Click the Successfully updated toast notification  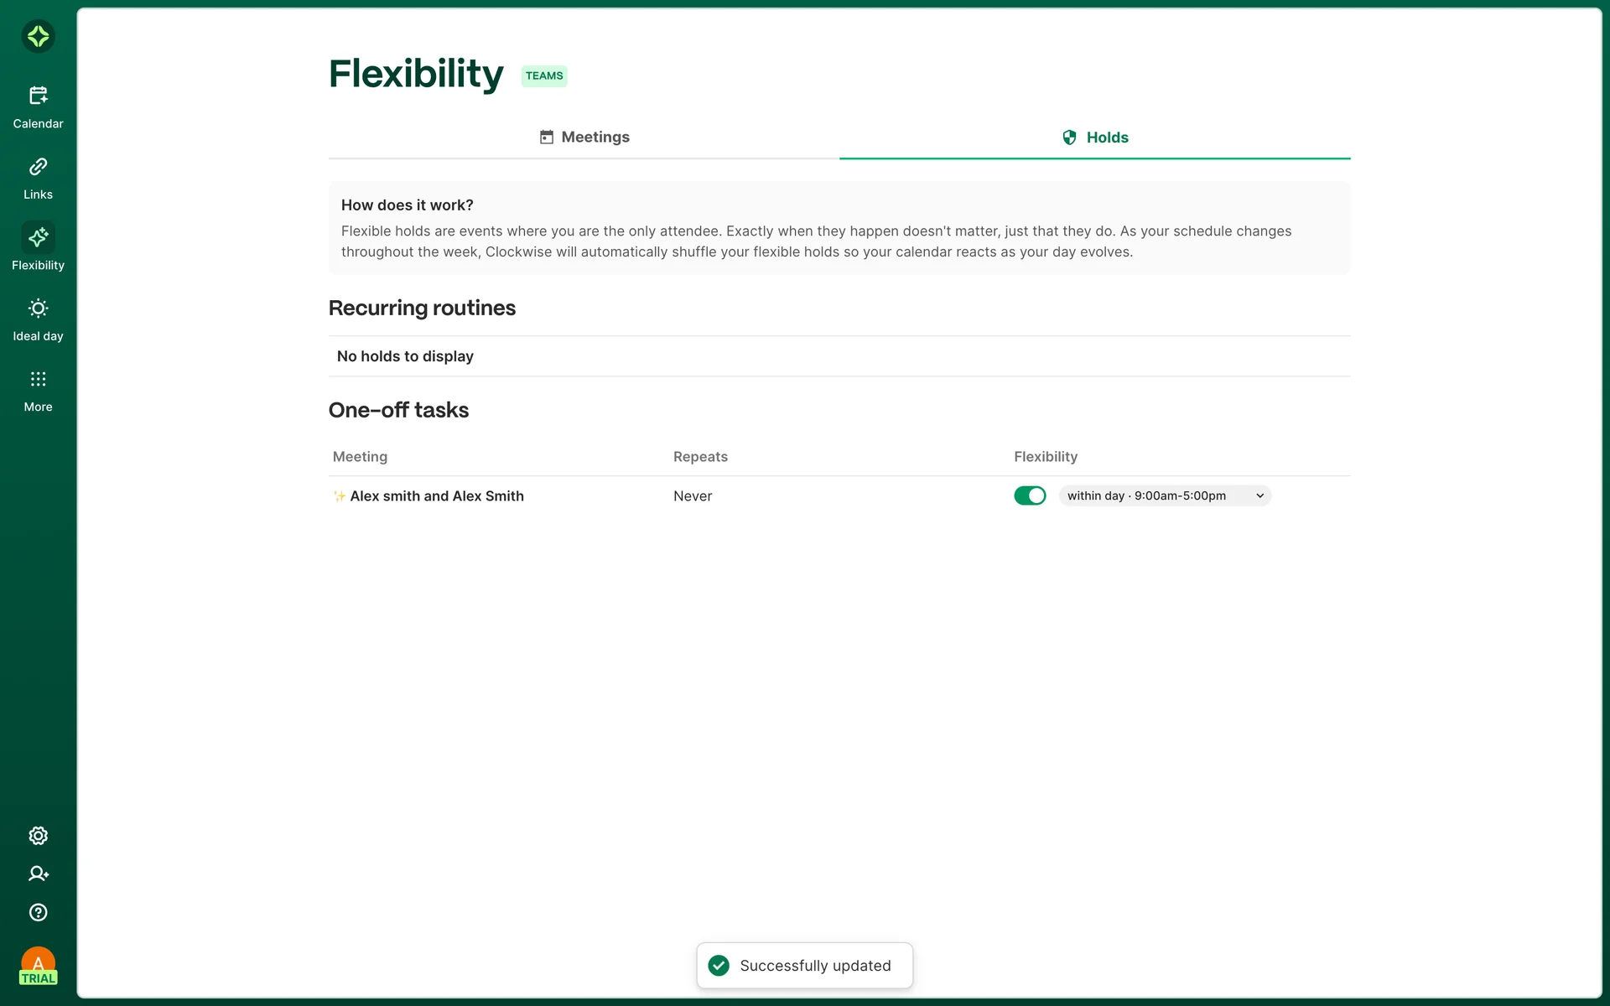814,966
